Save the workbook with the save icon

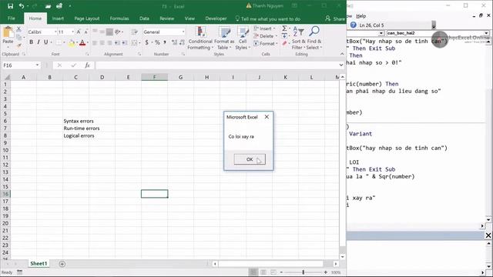pos(10,6)
